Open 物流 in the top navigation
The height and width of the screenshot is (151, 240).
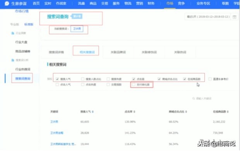[128, 3]
